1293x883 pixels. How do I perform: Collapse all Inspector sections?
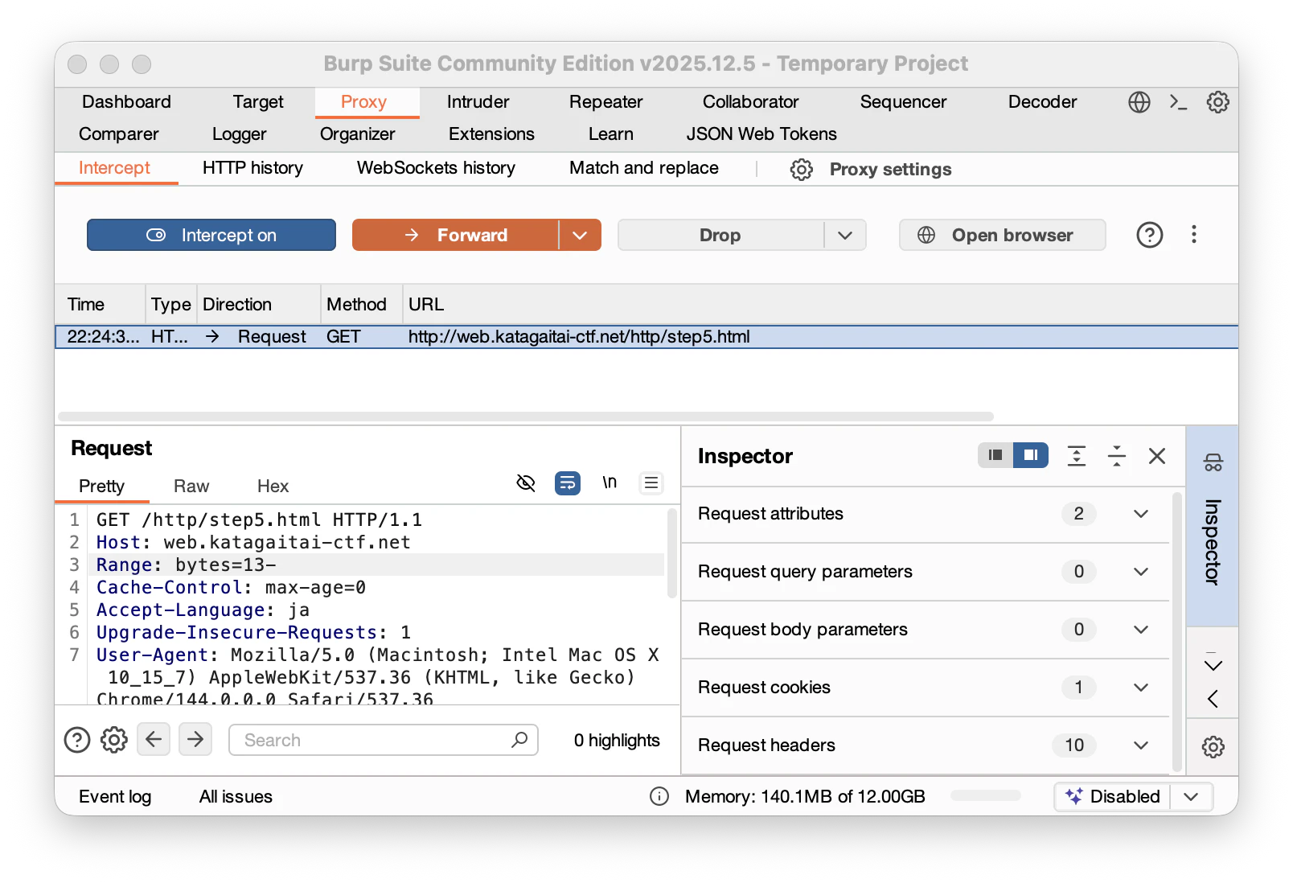(x=1117, y=456)
